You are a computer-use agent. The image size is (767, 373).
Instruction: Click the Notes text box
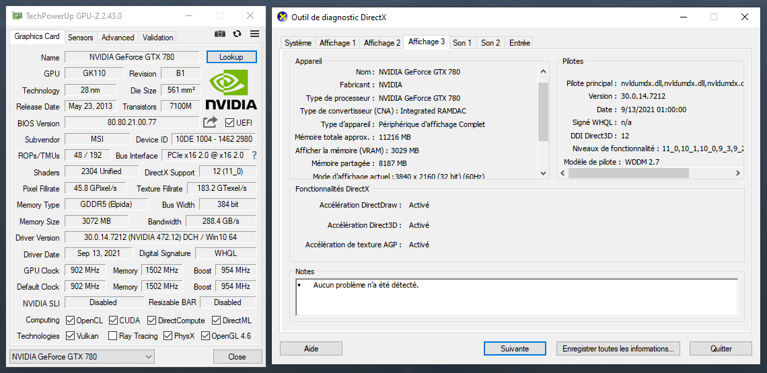coord(517,297)
